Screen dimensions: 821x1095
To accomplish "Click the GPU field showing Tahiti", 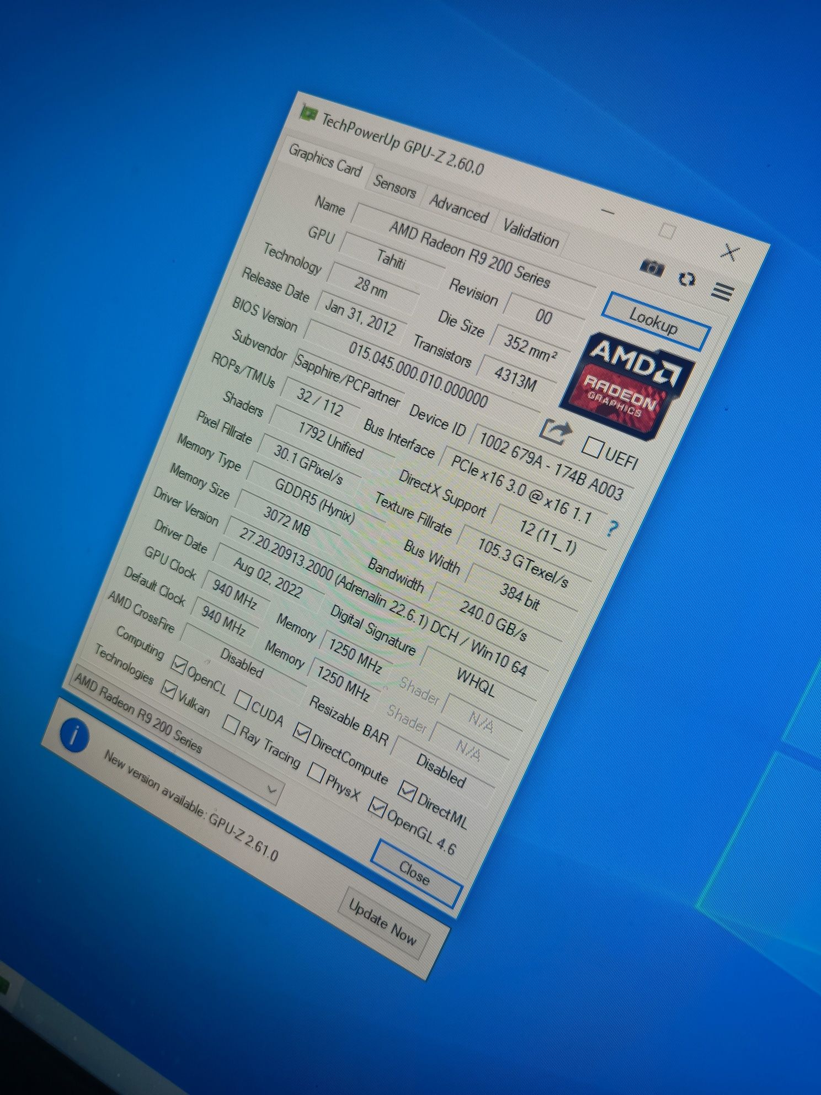I will tap(392, 258).
